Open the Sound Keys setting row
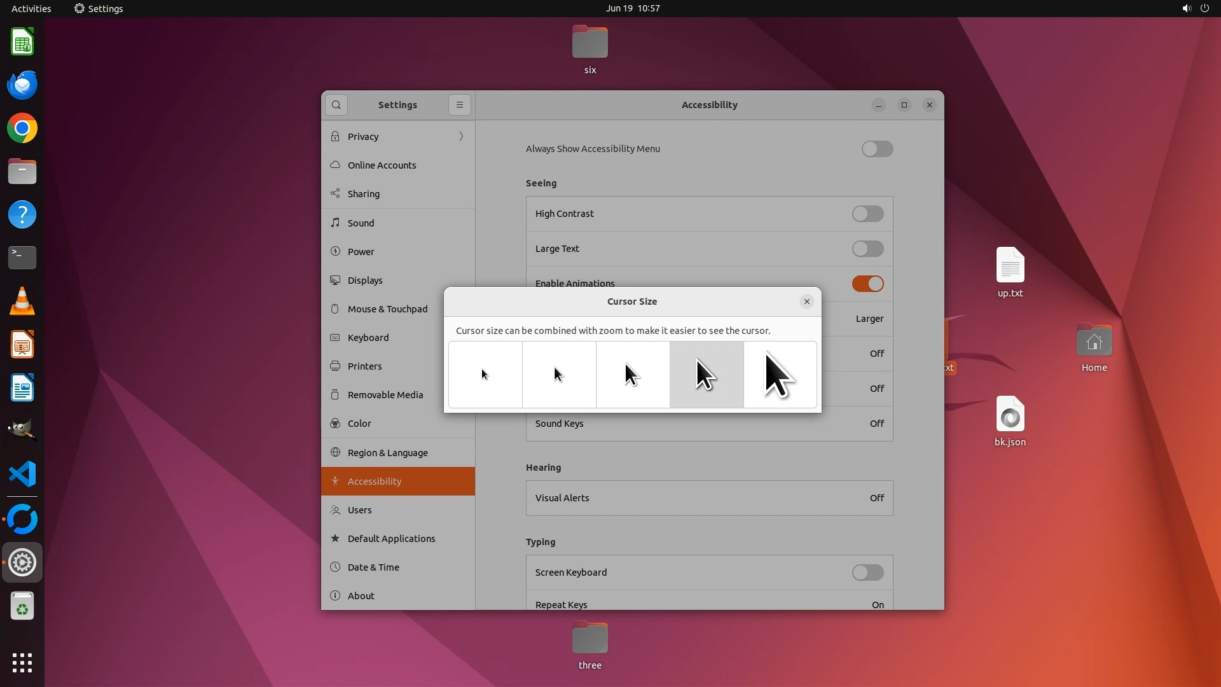 pyautogui.click(x=709, y=424)
